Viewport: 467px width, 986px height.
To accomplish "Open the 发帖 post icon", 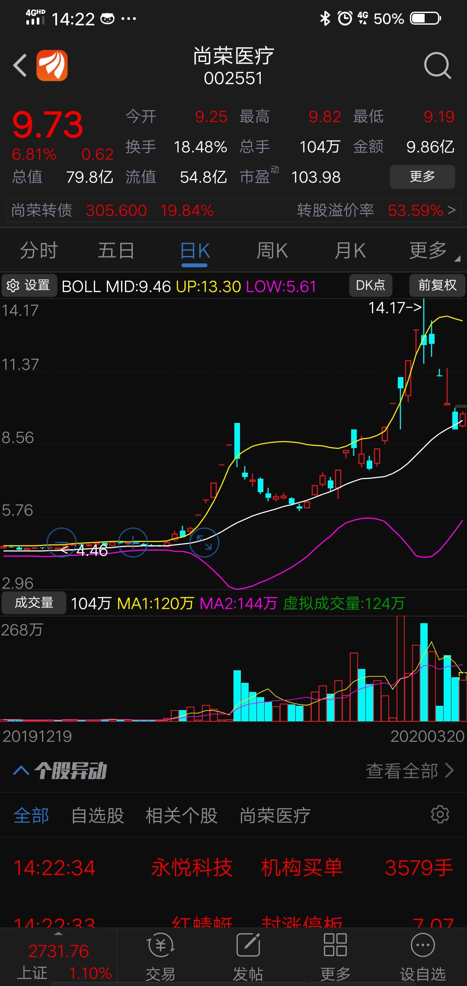I will [248, 957].
